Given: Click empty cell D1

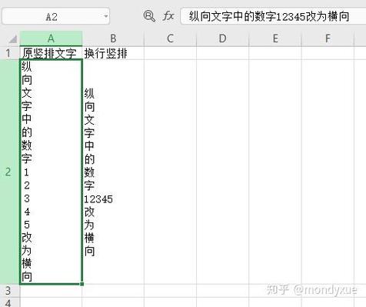Looking at the screenshot, I should coord(222,53).
